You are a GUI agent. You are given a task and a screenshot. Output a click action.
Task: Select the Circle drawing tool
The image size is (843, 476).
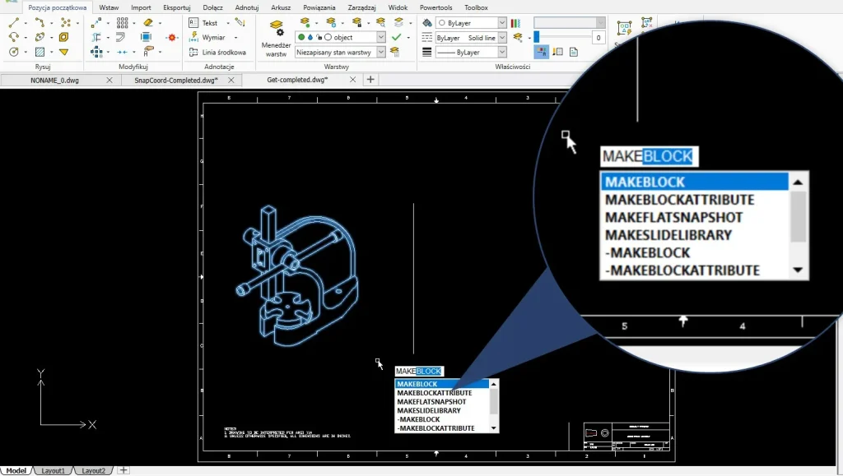coord(13,52)
